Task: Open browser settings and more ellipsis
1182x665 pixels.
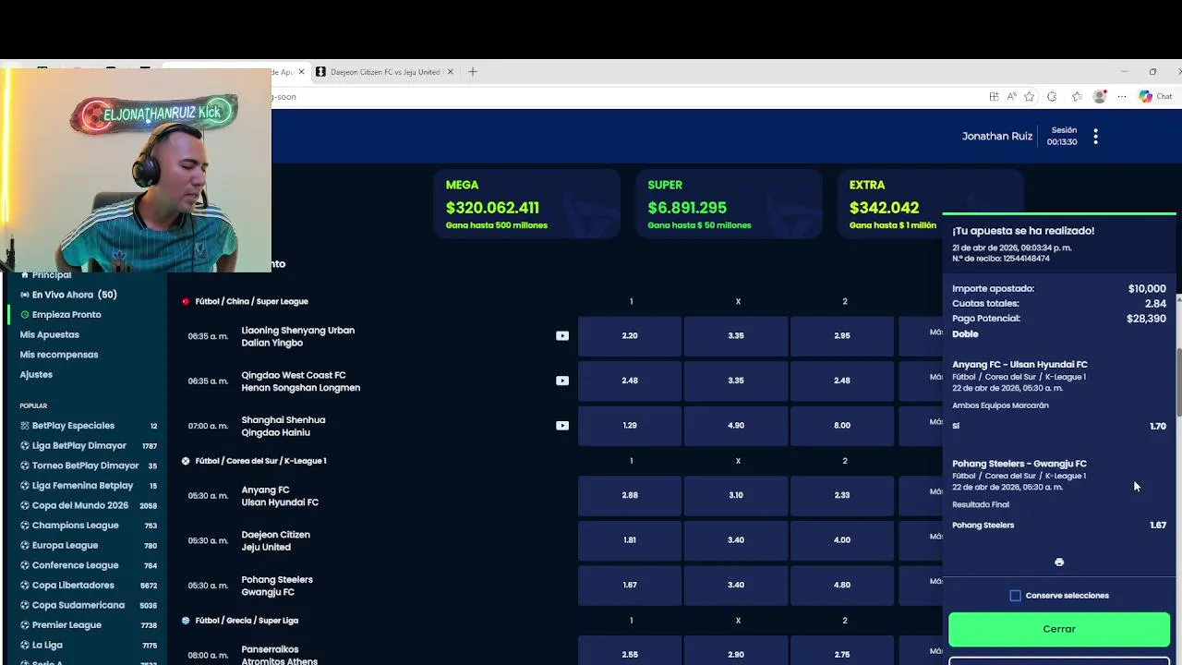Action: click(x=1122, y=96)
